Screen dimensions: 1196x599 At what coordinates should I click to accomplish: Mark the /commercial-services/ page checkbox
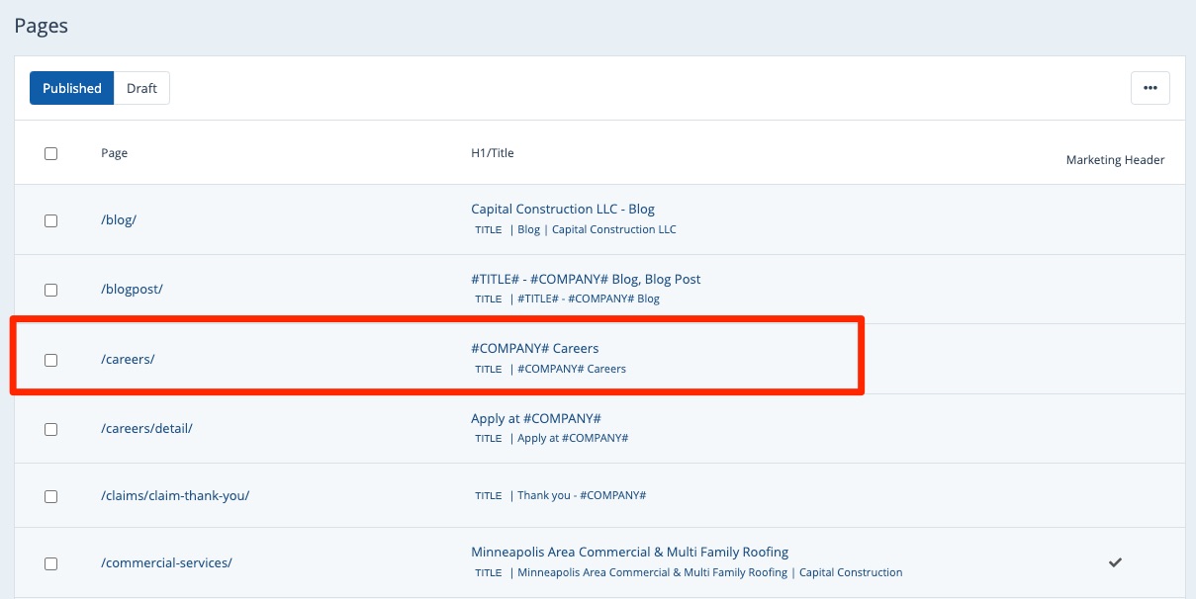coord(51,563)
